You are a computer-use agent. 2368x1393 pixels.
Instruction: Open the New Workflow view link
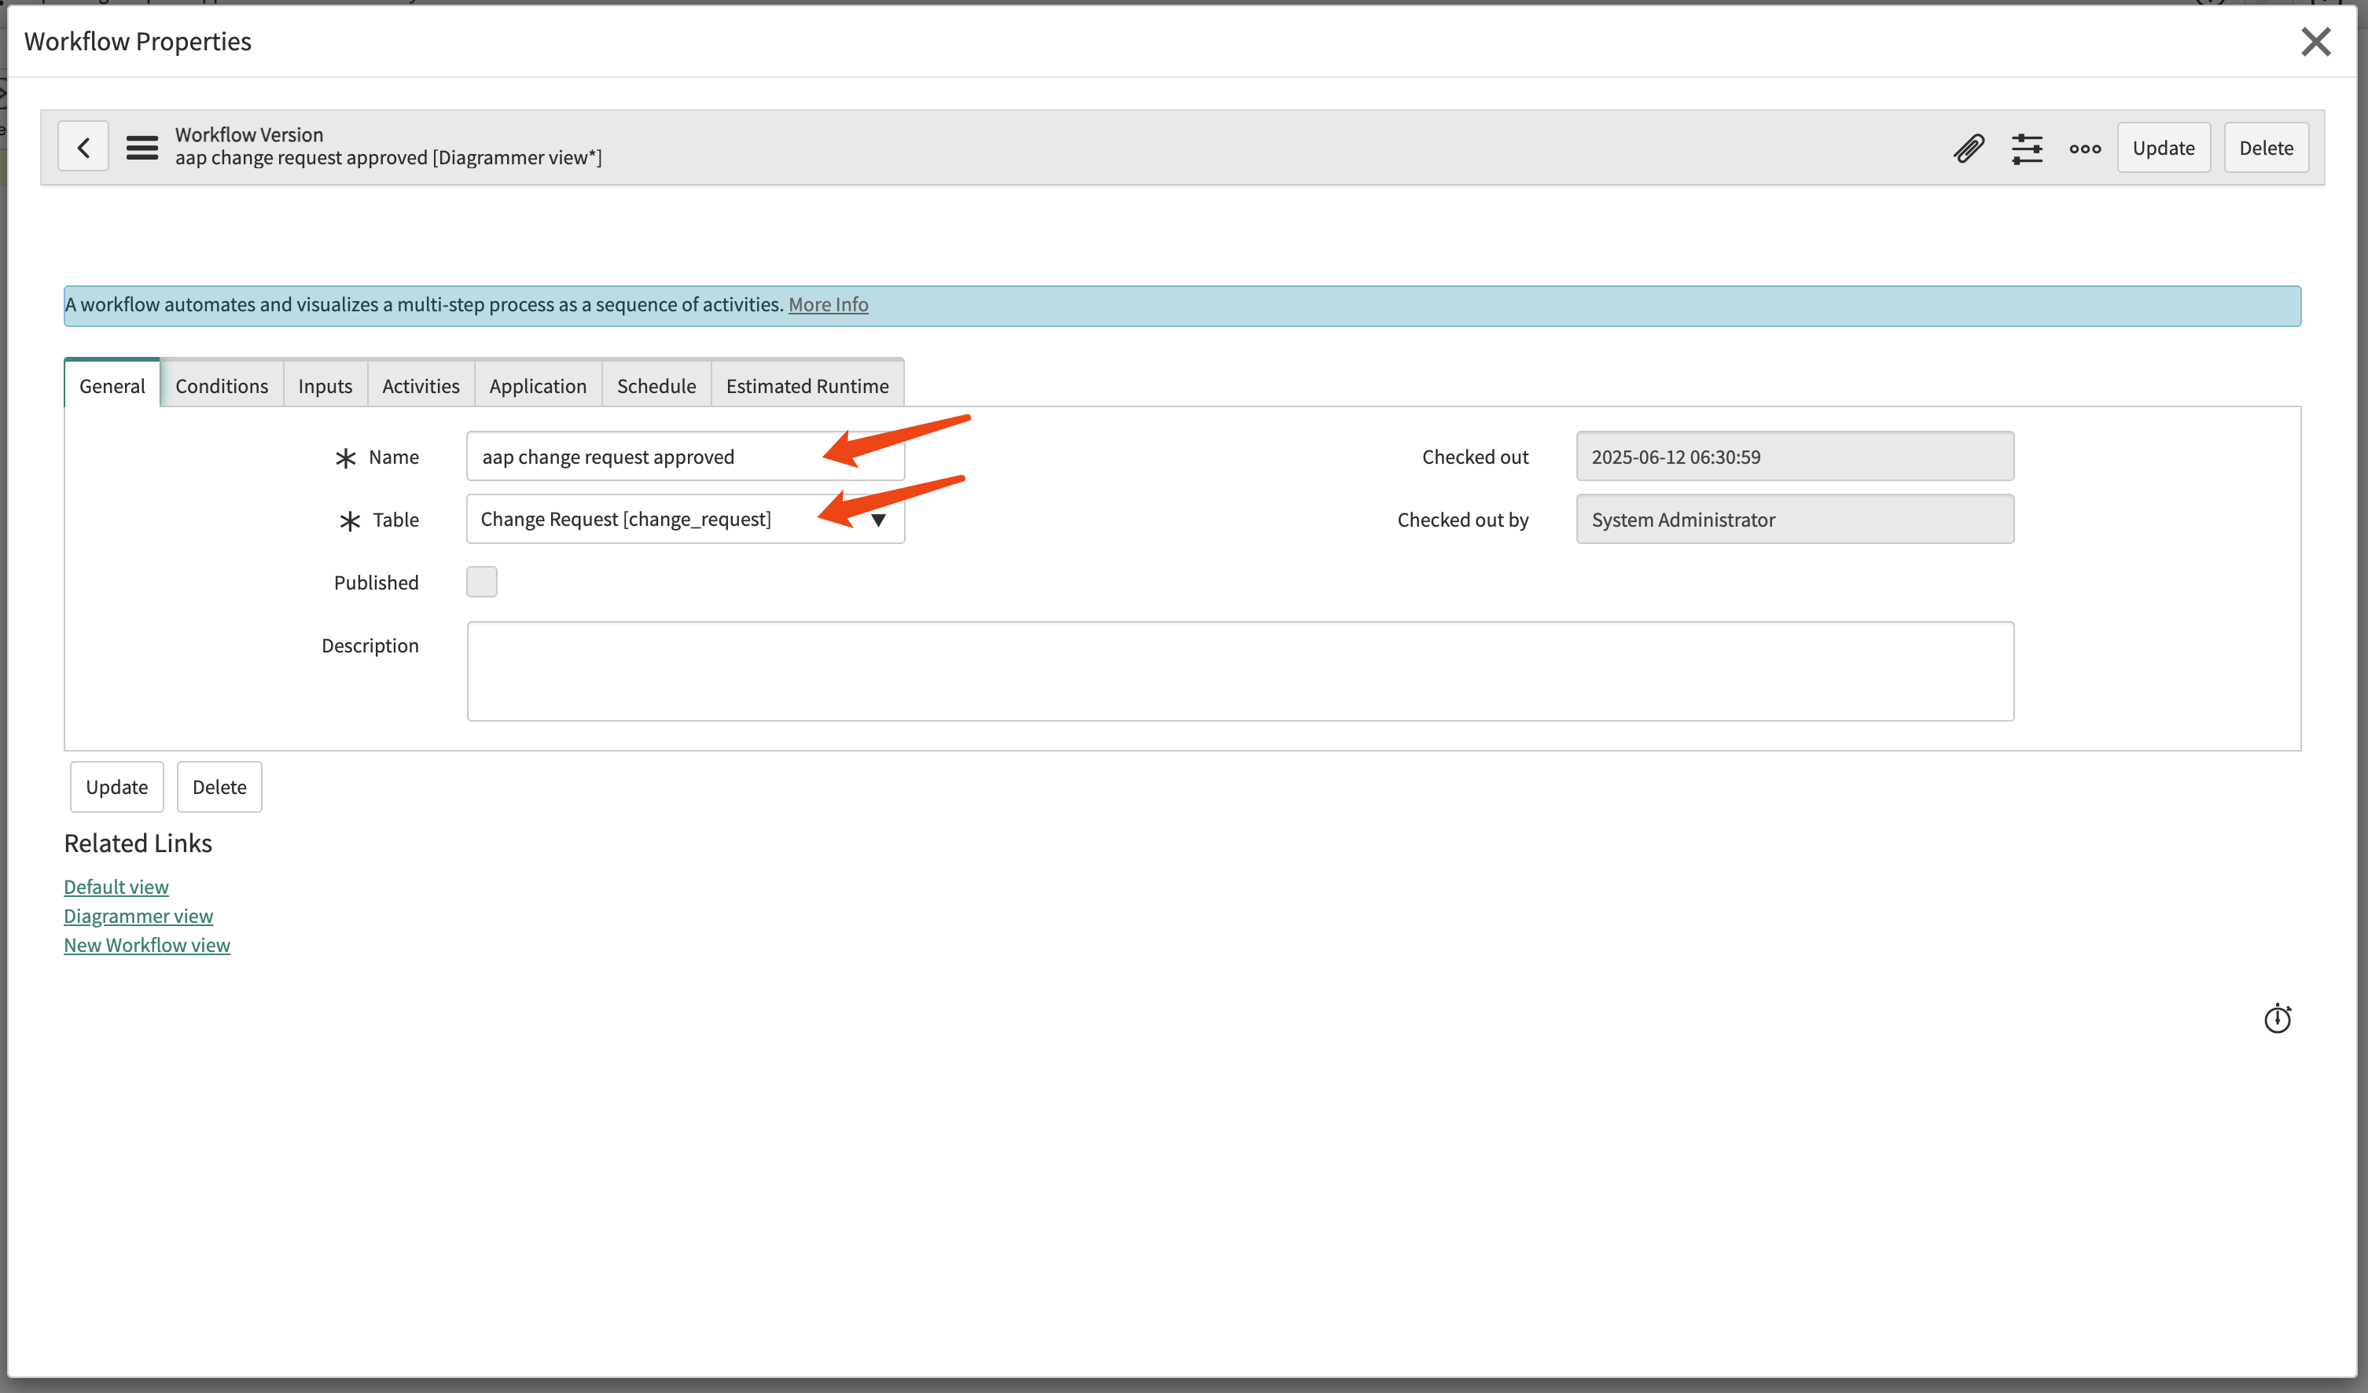(146, 945)
